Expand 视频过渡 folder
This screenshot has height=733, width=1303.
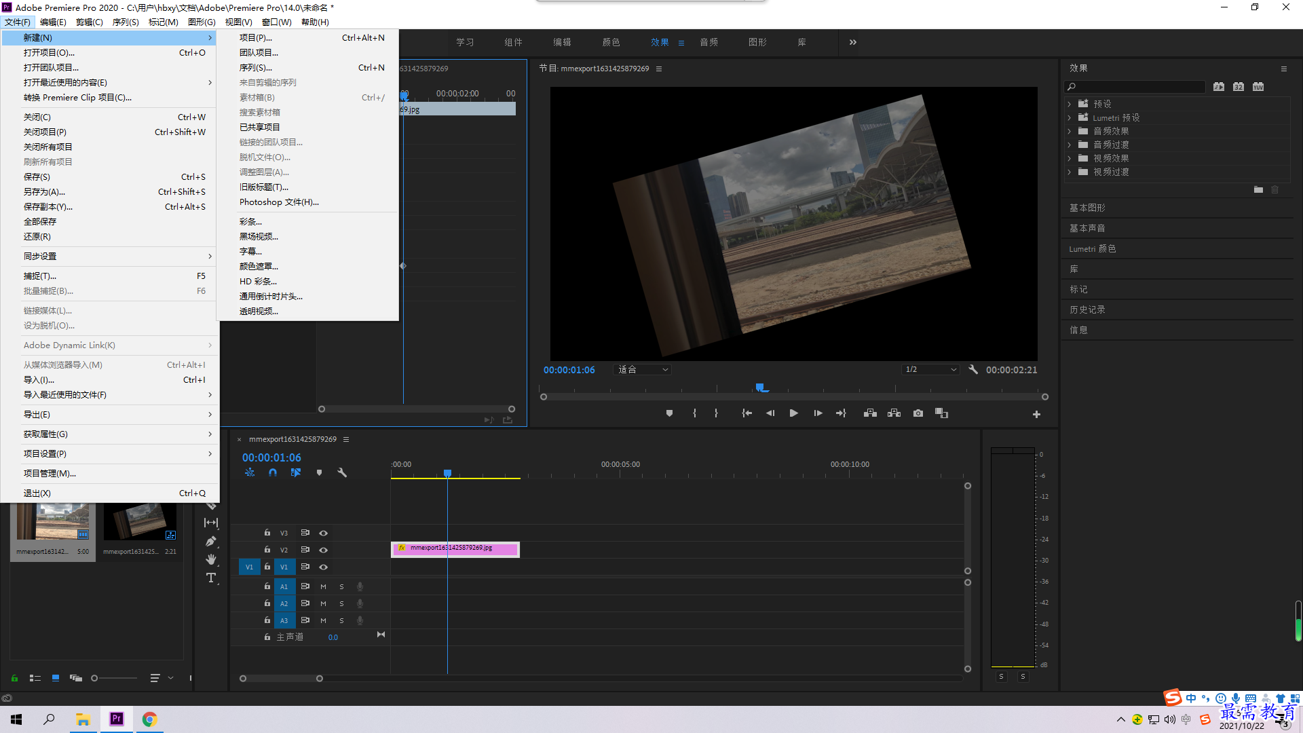tap(1070, 172)
